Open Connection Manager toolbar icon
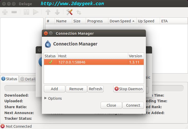The width and height of the screenshot is (188, 129). (x=79, y=12)
